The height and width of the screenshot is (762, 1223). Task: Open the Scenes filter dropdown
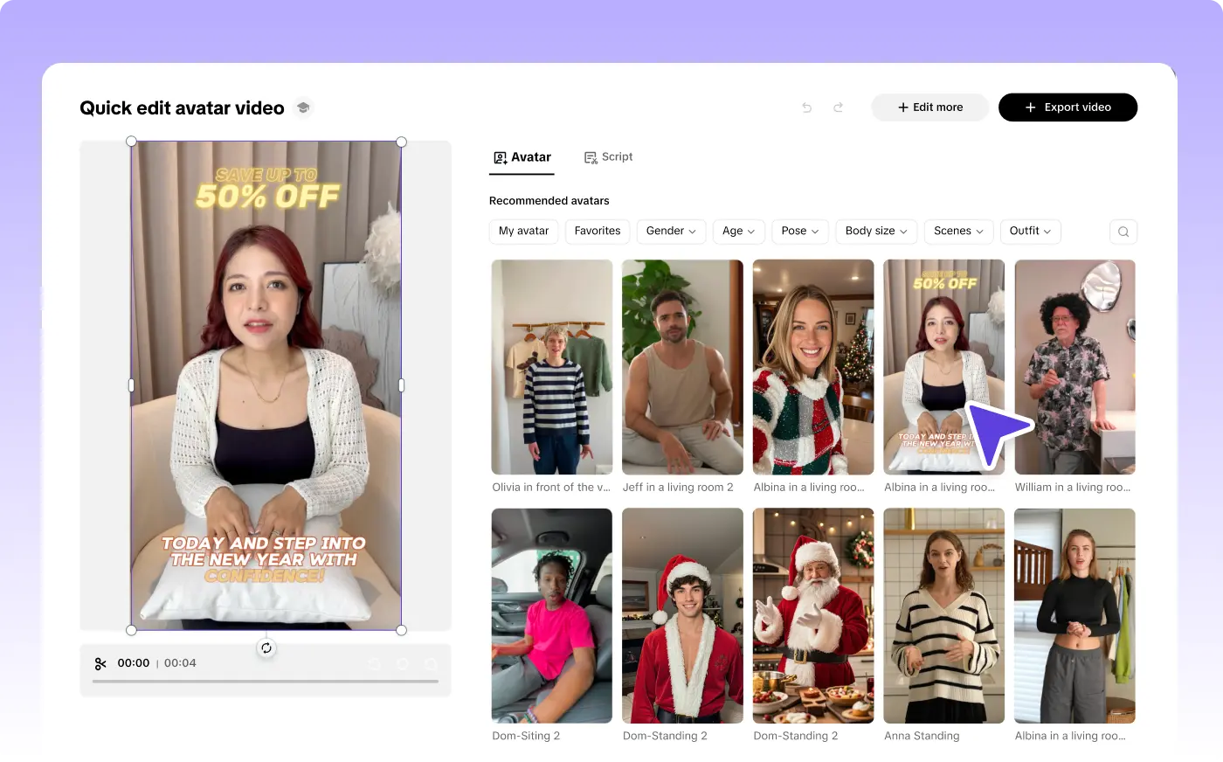point(958,232)
